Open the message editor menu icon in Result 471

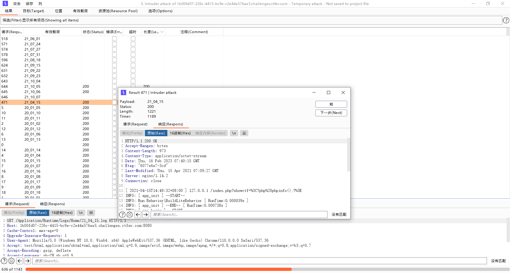(x=244, y=133)
